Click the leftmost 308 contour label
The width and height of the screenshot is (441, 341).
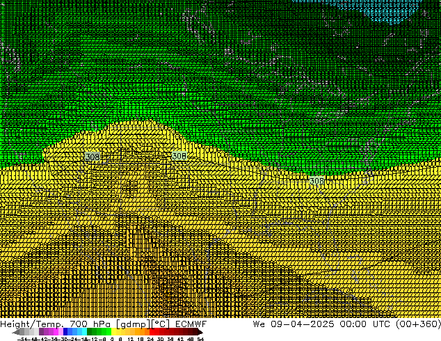pos(93,157)
